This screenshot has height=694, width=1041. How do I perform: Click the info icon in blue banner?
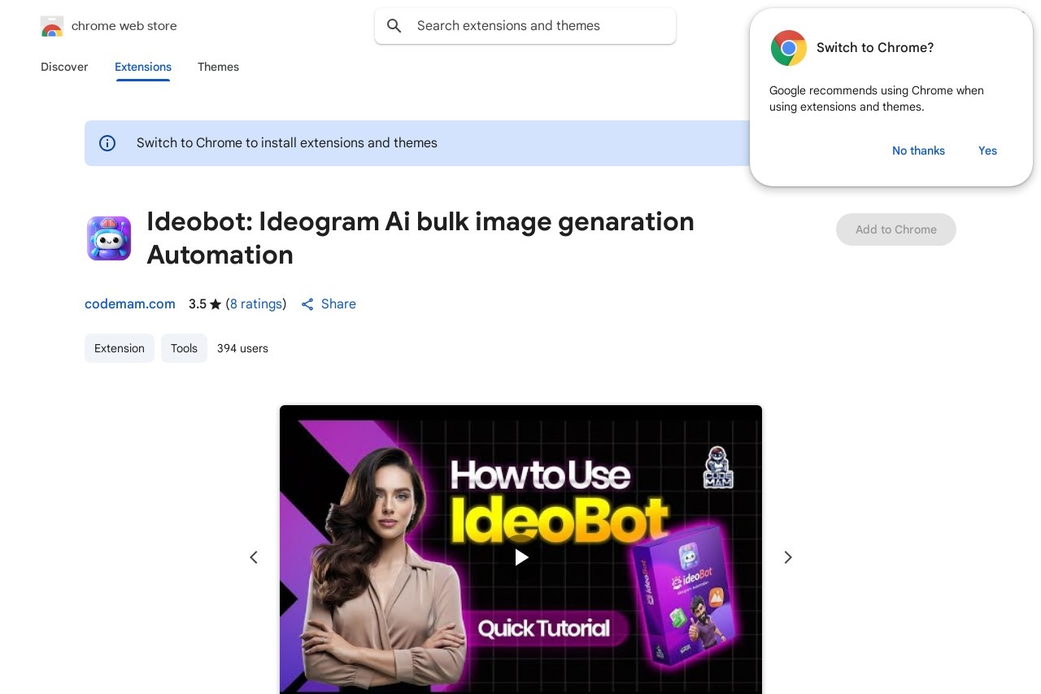[107, 143]
